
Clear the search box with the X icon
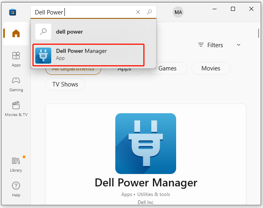(138, 12)
